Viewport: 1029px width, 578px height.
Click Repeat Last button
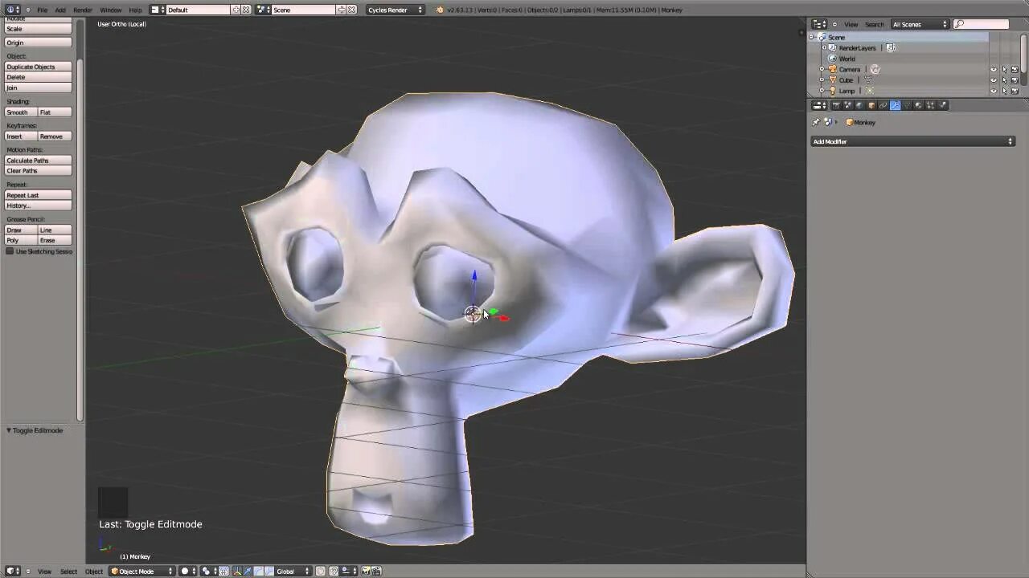point(39,195)
